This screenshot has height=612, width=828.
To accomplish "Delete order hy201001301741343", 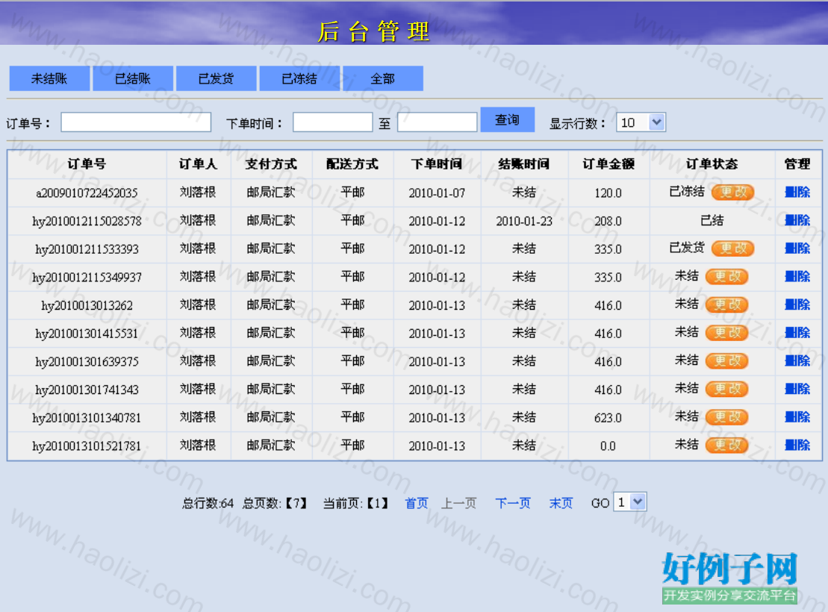I will [x=797, y=389].
